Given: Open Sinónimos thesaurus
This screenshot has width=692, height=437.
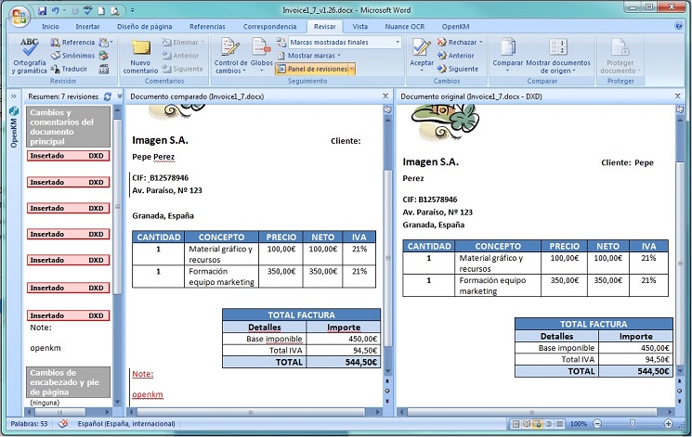Looking at the screenshot, I should coord(72,56).
